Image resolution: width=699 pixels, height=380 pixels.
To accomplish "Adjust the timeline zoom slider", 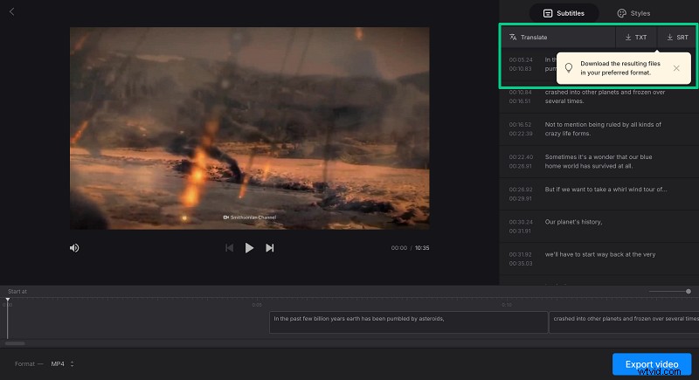I will click(688, 291).
